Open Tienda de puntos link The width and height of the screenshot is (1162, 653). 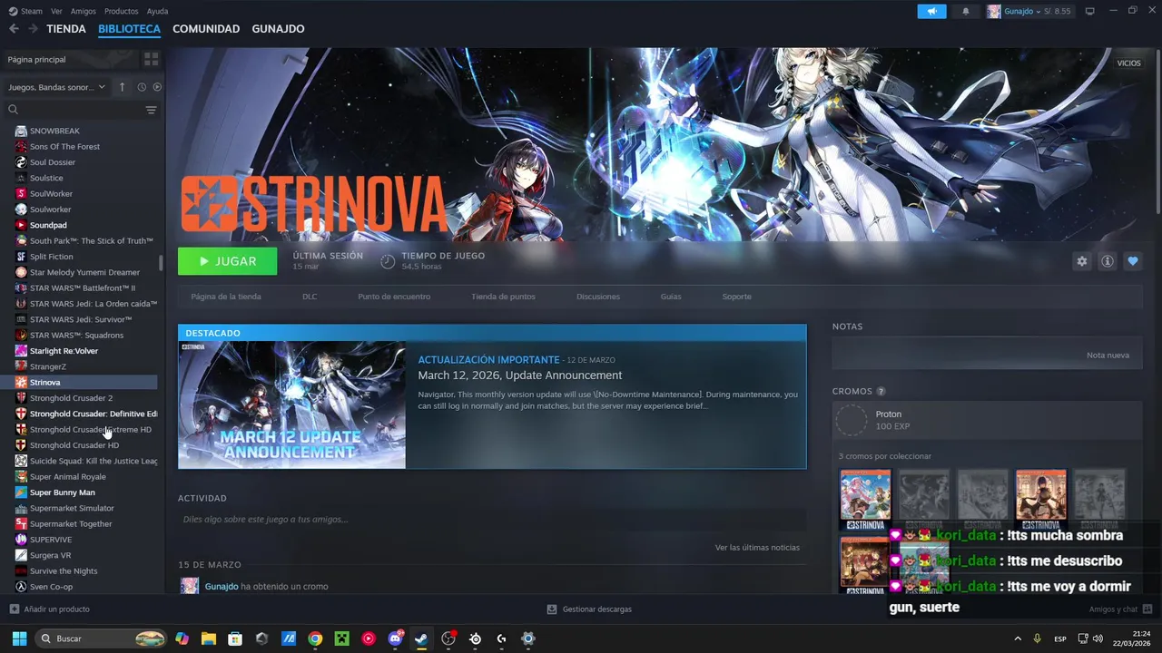point(503,297)
